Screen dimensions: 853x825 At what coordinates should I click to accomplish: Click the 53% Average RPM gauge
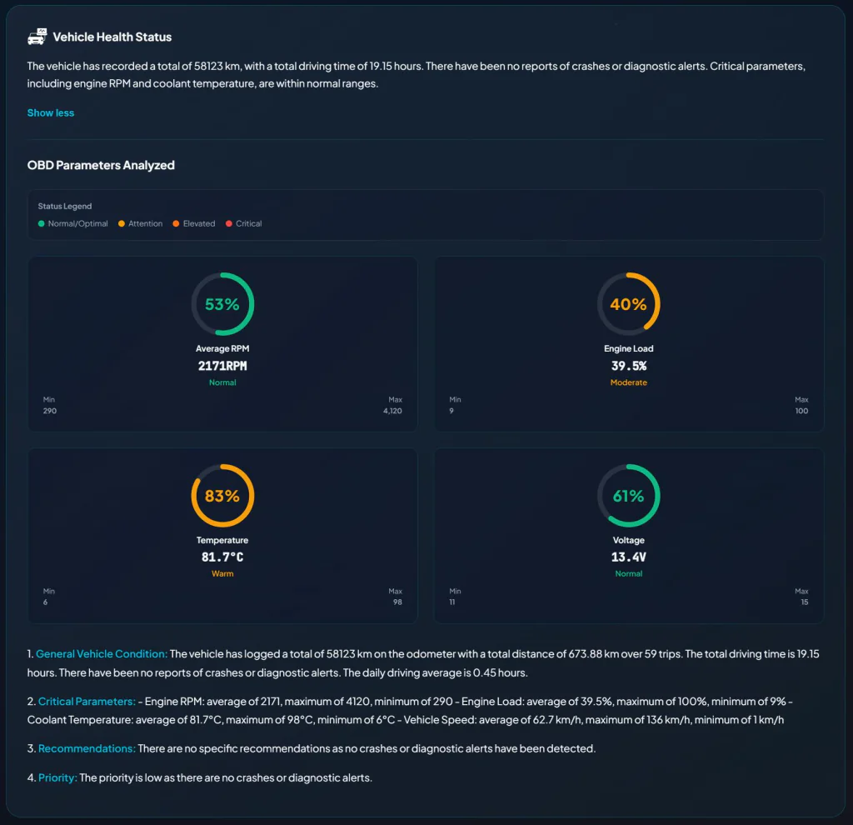point(222,303)
